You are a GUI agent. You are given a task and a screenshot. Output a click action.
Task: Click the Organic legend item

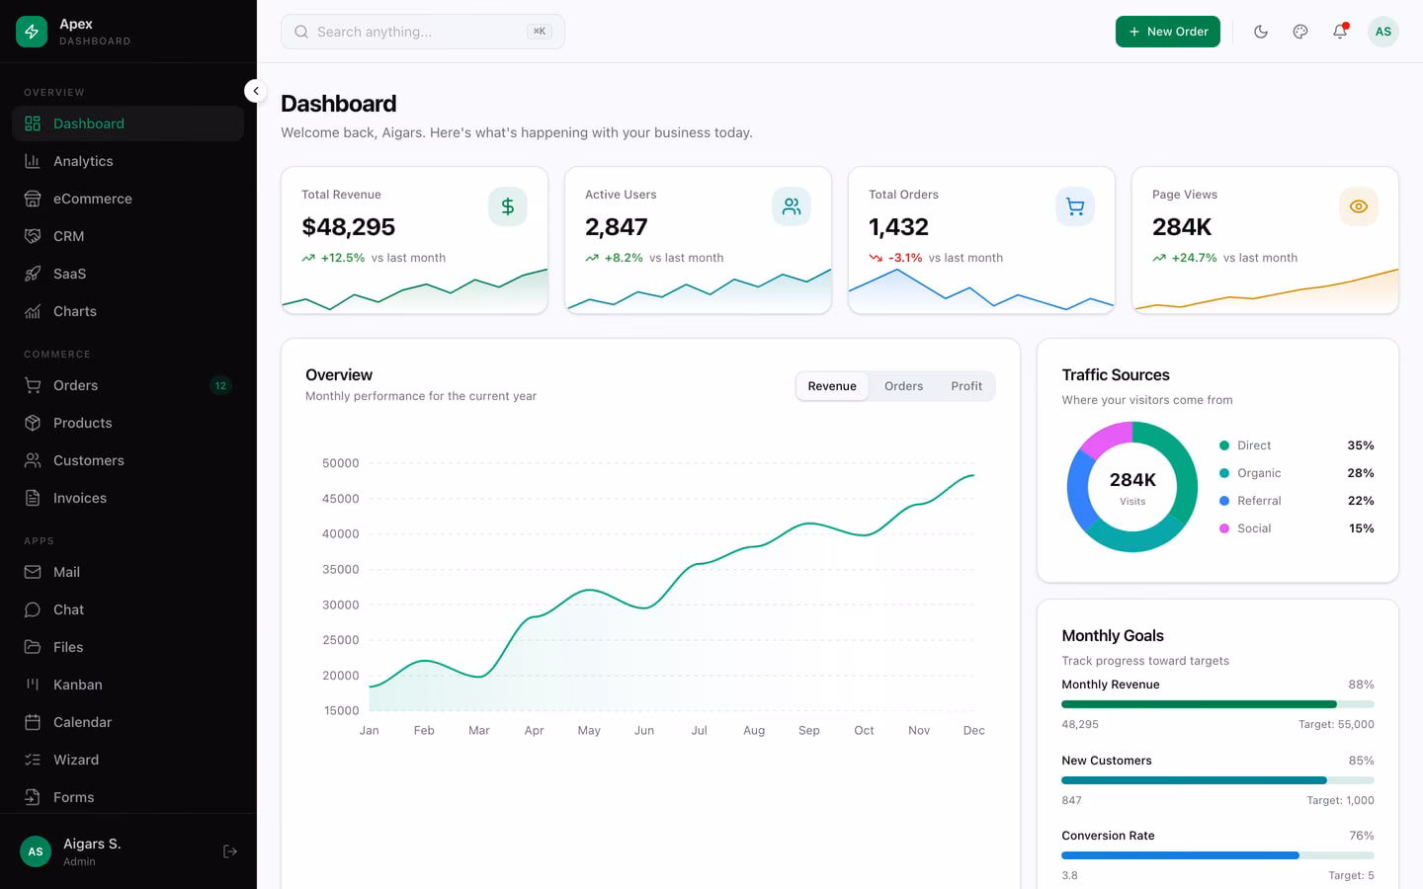pos(1297,473)
